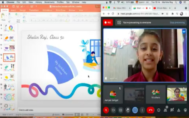The width and height of the screenshot is (189, 118).
Task: Open the 54 others participants tile
Action: coord(156,94)
